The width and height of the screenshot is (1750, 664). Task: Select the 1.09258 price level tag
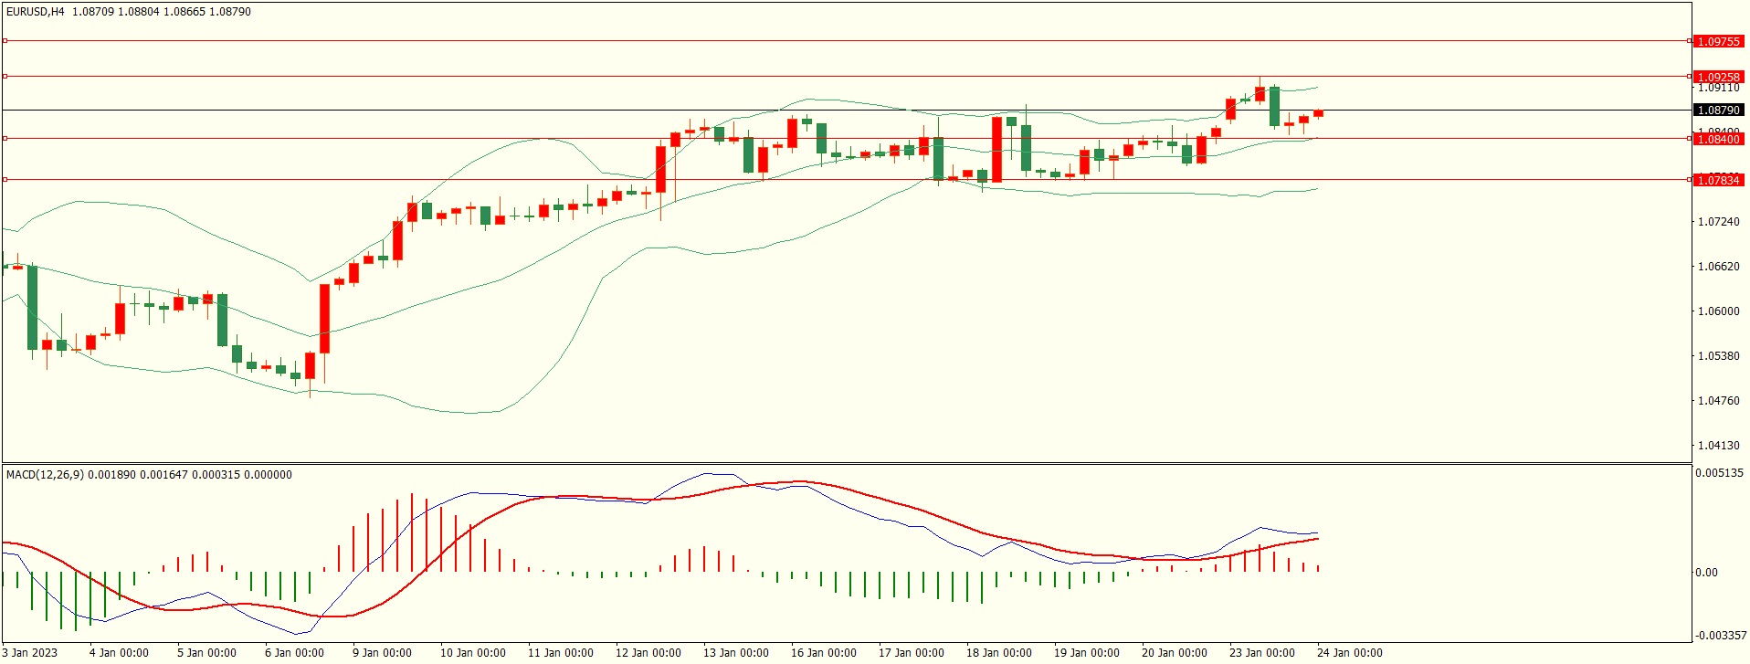(x=1717, y=77)
